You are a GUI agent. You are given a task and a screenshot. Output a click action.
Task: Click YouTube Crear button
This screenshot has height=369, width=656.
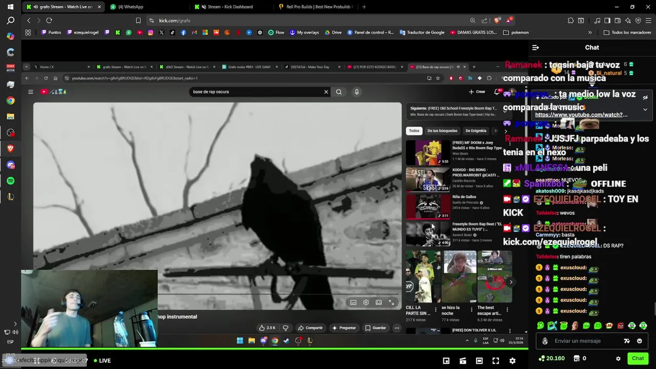[x=477, y=92]
